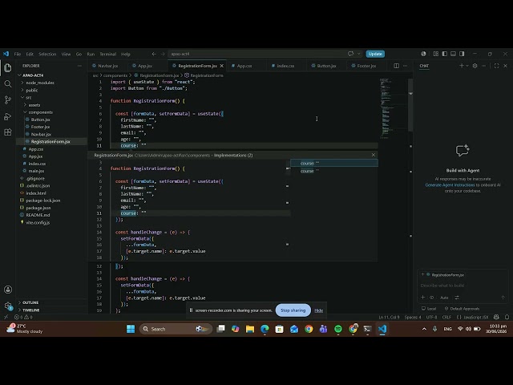Click the Hide link in sharing bar
The width and height of the screenshot is (513, 385).
click(319, 310)
